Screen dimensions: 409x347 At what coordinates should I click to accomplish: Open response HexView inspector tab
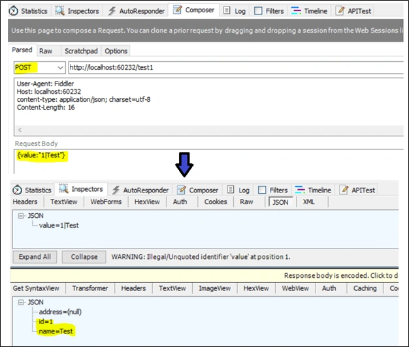pos(256,288)
